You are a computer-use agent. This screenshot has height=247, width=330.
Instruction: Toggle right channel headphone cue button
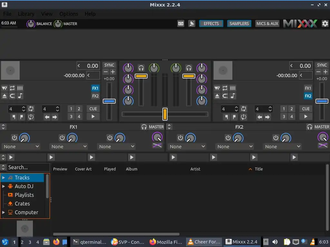pos(189,68)
